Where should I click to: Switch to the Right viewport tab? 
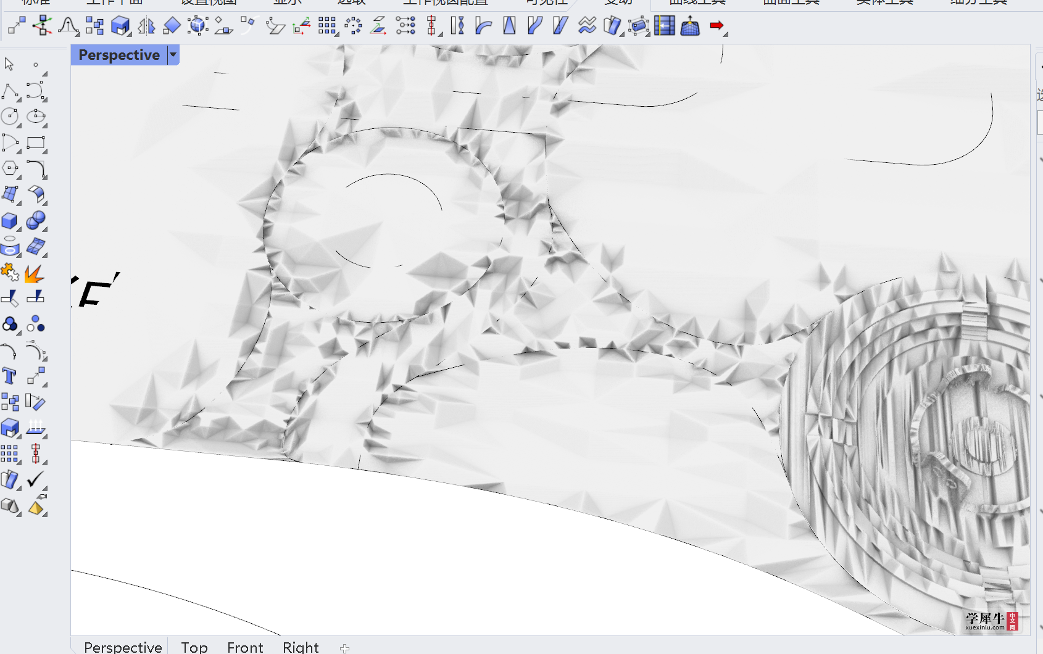pyautogui.click(x=301, y=647)
